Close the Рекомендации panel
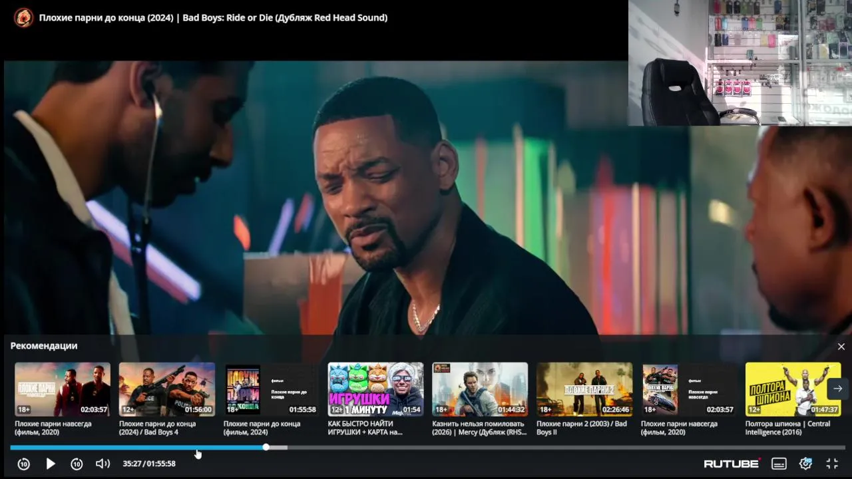 [841, 347]
